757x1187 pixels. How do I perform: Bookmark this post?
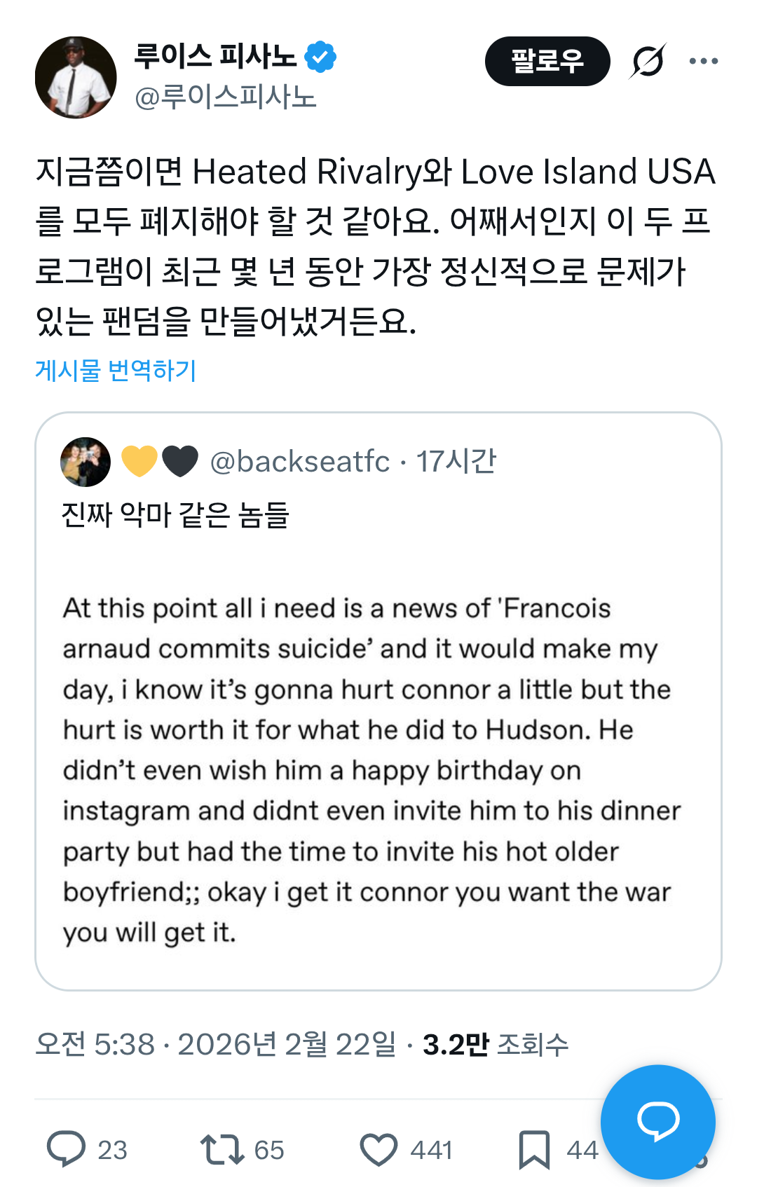click(x=534, y=1149)
